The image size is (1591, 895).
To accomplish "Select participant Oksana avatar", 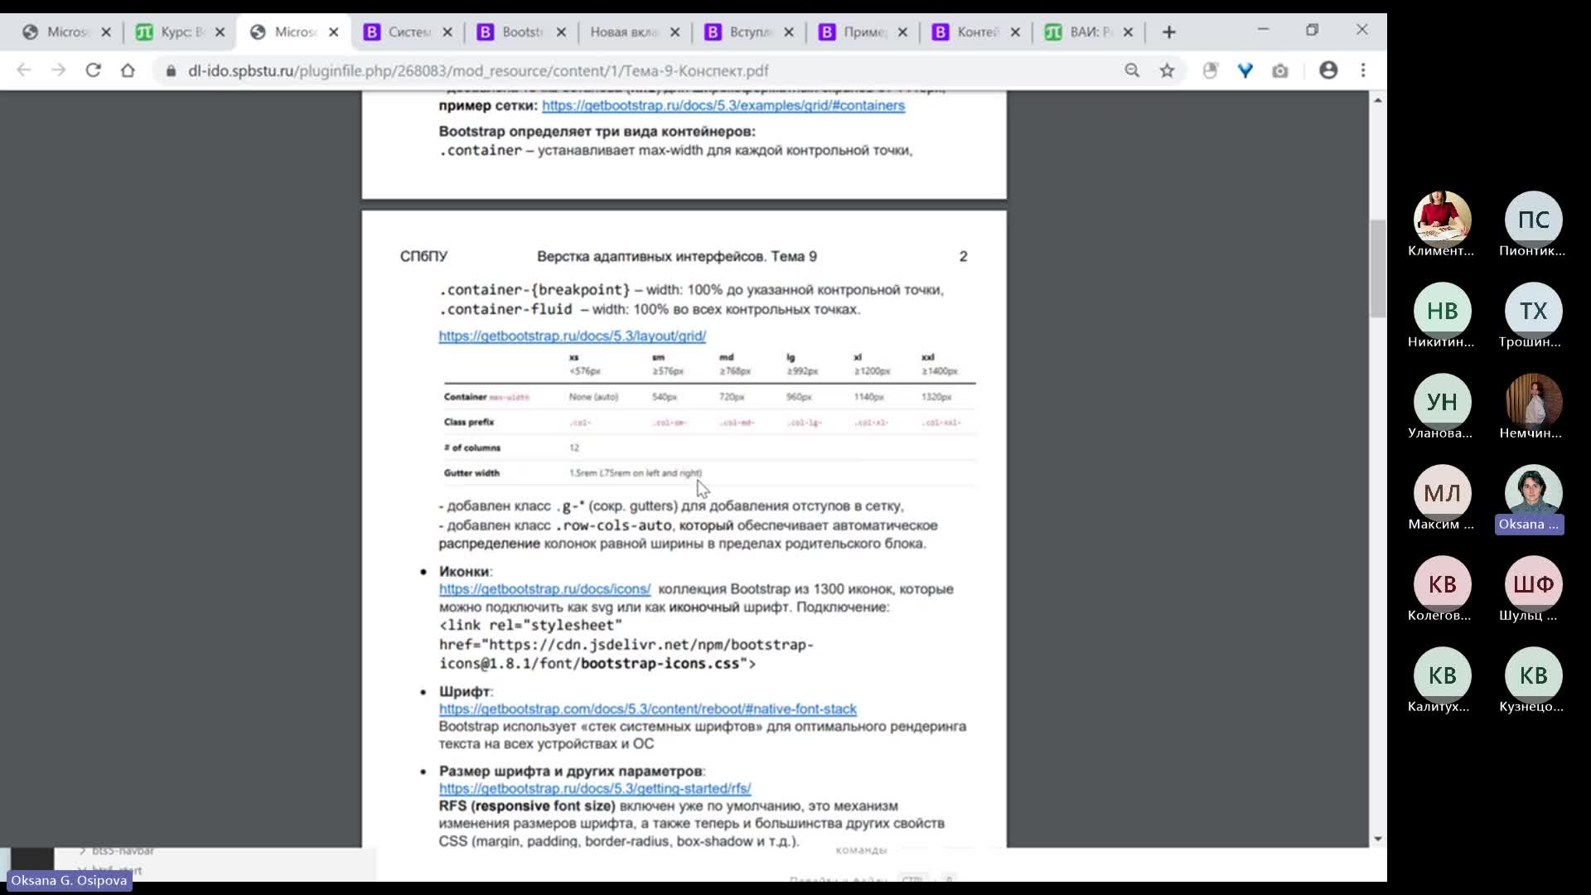I will [1533, 493].
